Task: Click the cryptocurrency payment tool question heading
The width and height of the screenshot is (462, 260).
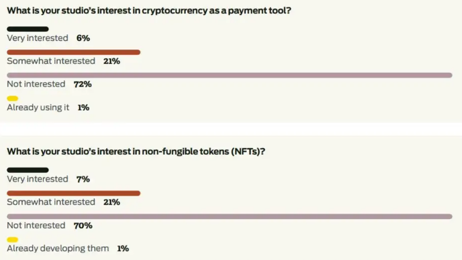Action: tap(149, 11)
